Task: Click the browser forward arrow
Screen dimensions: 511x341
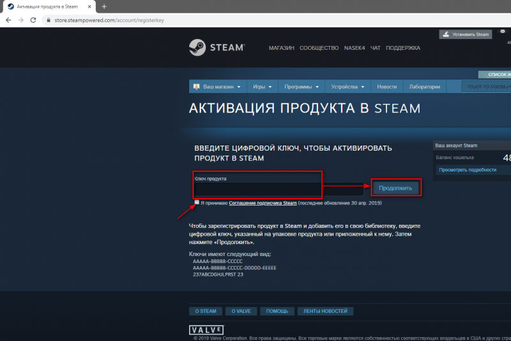Action: click(x=21, y=20)
